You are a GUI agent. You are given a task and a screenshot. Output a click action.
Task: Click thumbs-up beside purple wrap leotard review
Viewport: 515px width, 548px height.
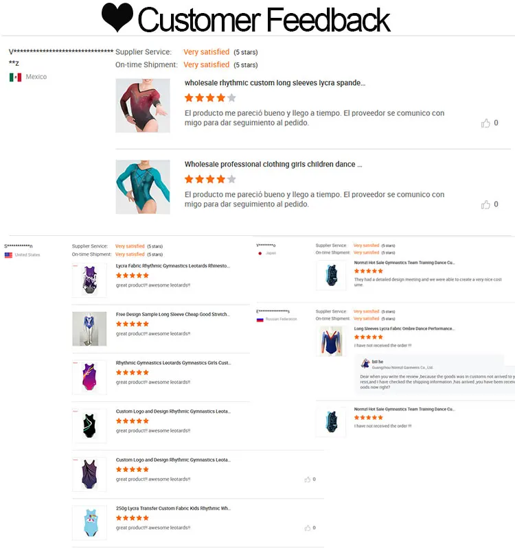click(x=308, y=479)
